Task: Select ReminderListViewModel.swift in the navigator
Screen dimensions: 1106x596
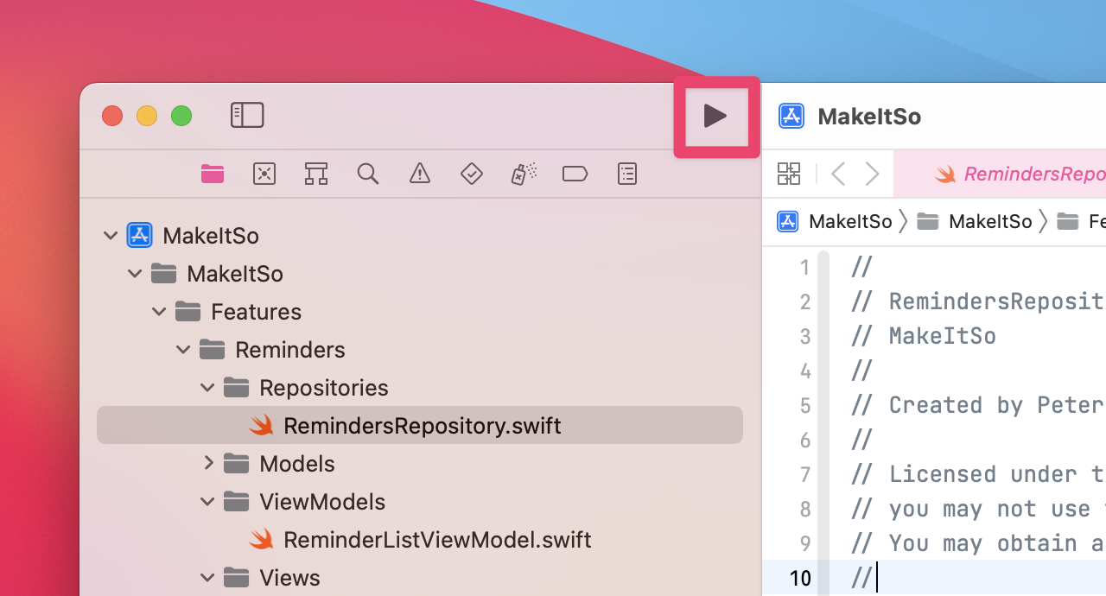Action: [436, 540]
